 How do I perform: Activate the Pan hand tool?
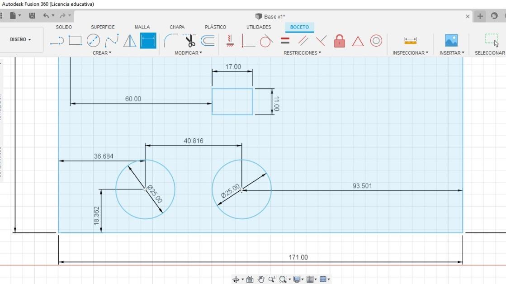(x=261, y=279)
